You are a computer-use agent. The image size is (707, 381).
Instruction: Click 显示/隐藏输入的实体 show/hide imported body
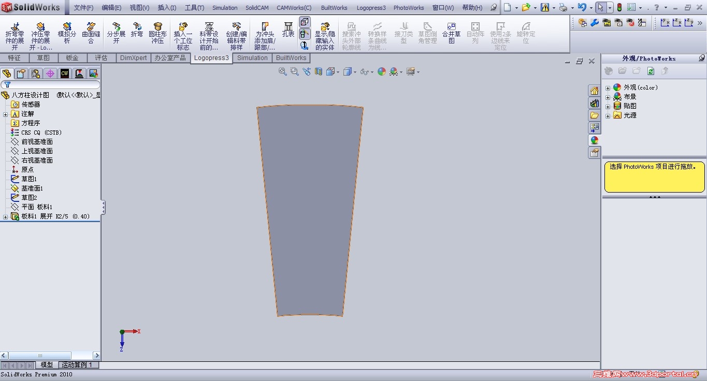tap(325, 36)
